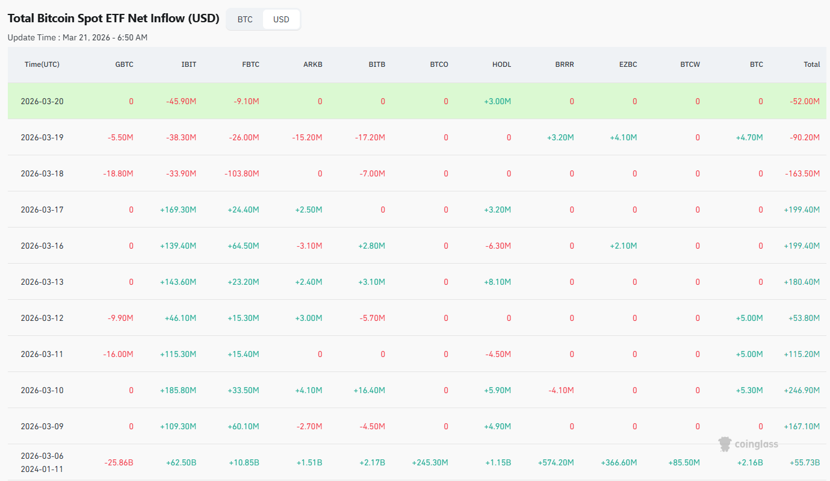830x481 pixels.
Task: Click the coinglass logo icon watermark
Action: tap(726, 444)
